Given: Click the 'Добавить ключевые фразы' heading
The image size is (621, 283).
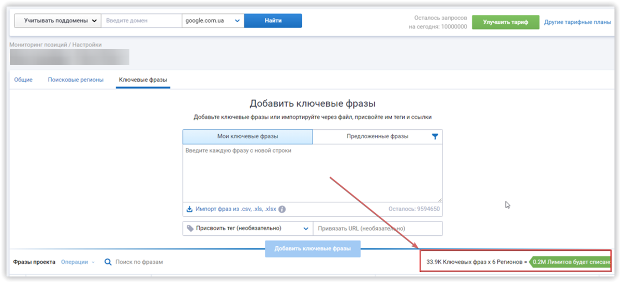Looking at the screenshot, I should [x=313, y=104].
